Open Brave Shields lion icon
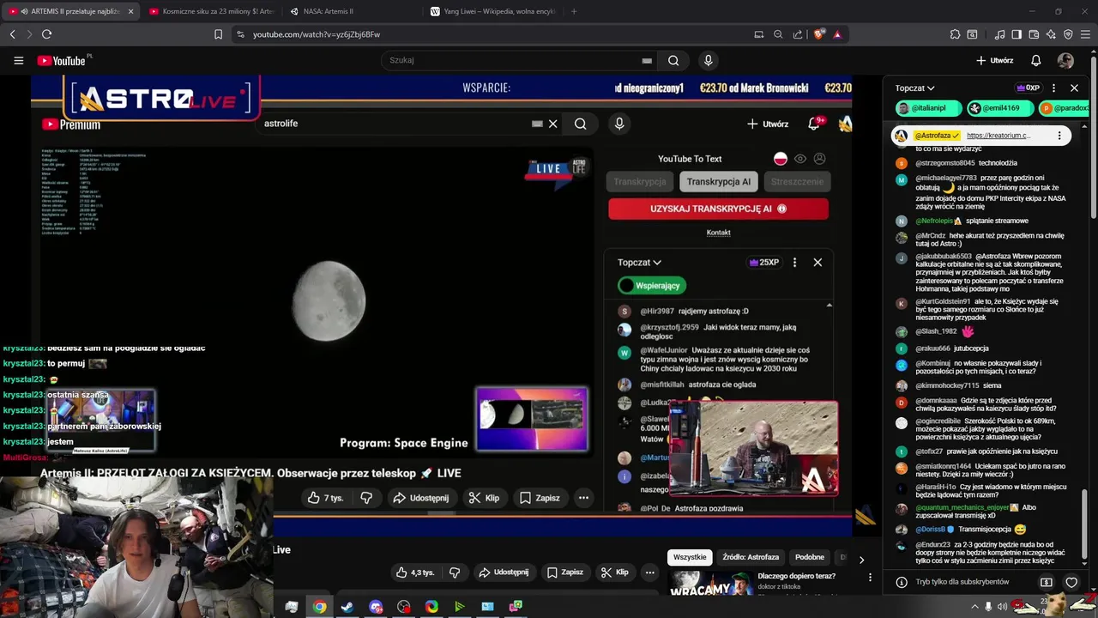Viewport: 1098px width, 618px height. (818, 34)
